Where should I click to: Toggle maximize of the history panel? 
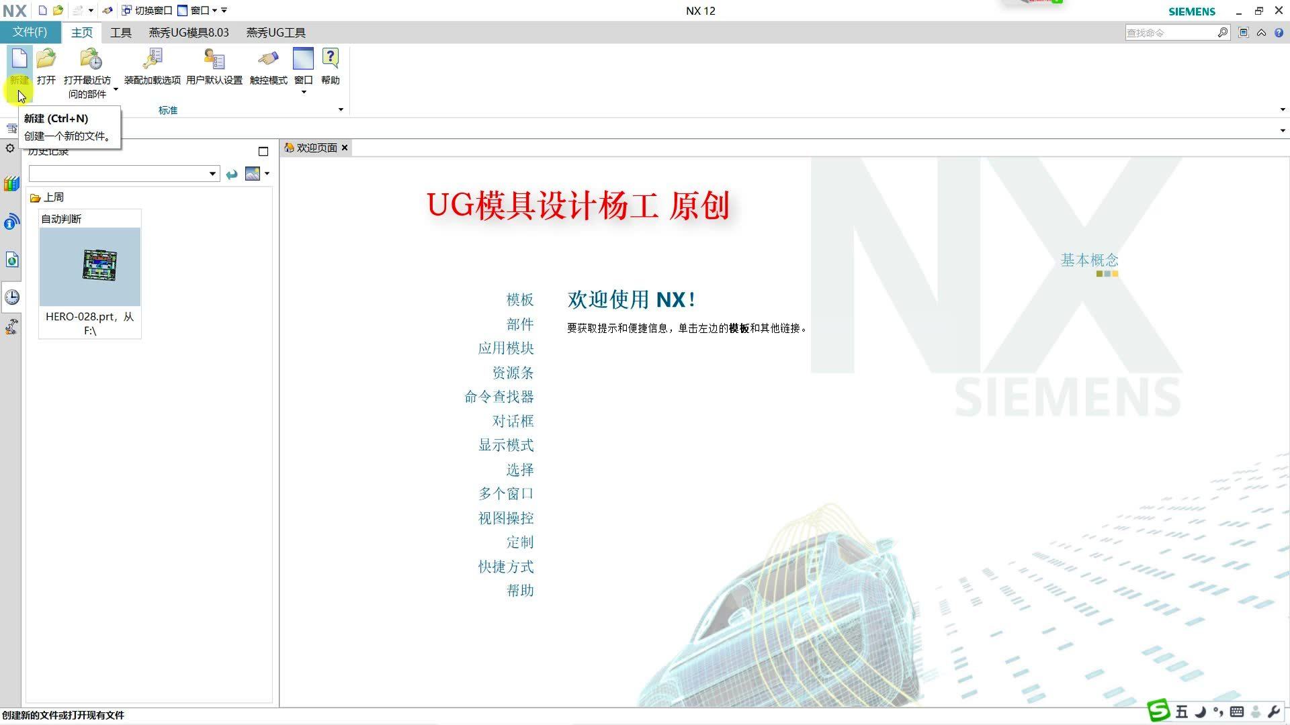(263, 152)
